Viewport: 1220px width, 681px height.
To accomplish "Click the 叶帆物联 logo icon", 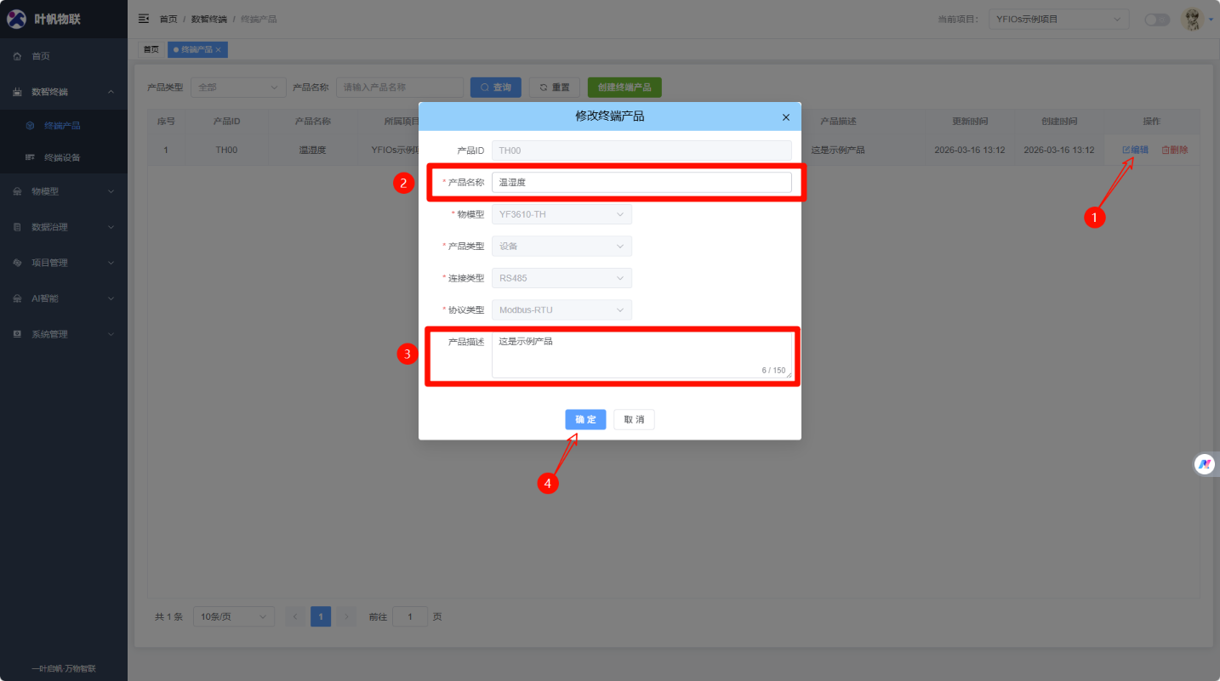I will 17,19.
